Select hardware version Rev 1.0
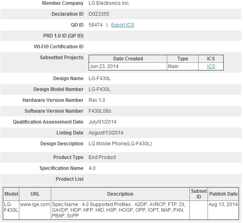The width and height of the screenshot is (243, 223). [x=97, y=100]
